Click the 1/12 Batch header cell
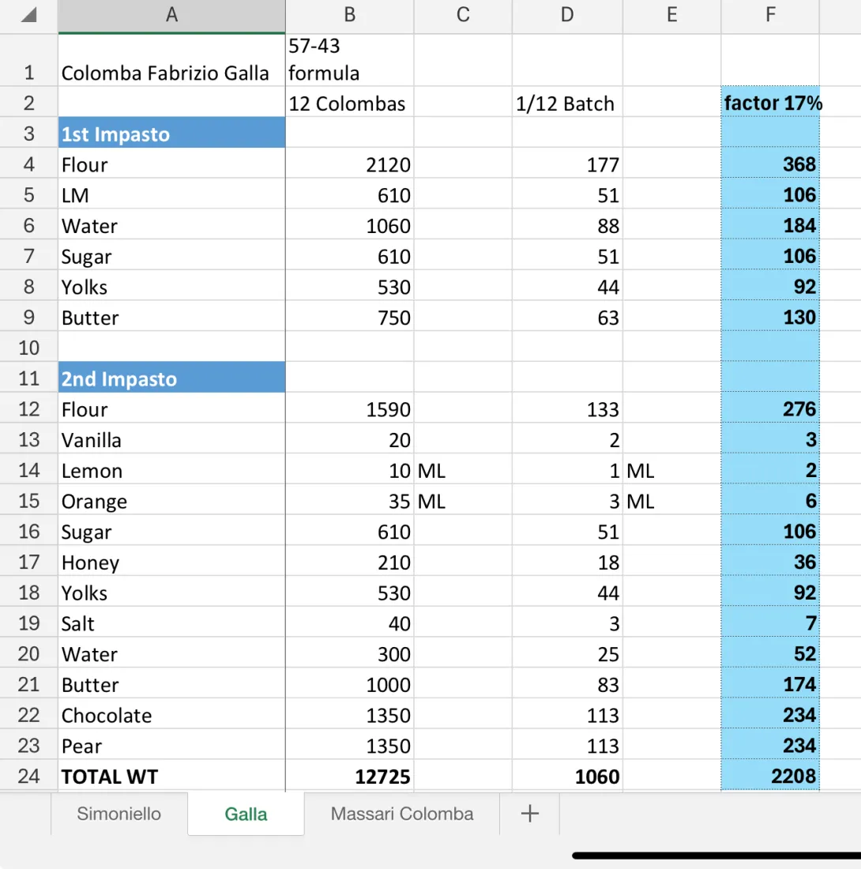The image size is (861, 869). (x=566, y=103)
